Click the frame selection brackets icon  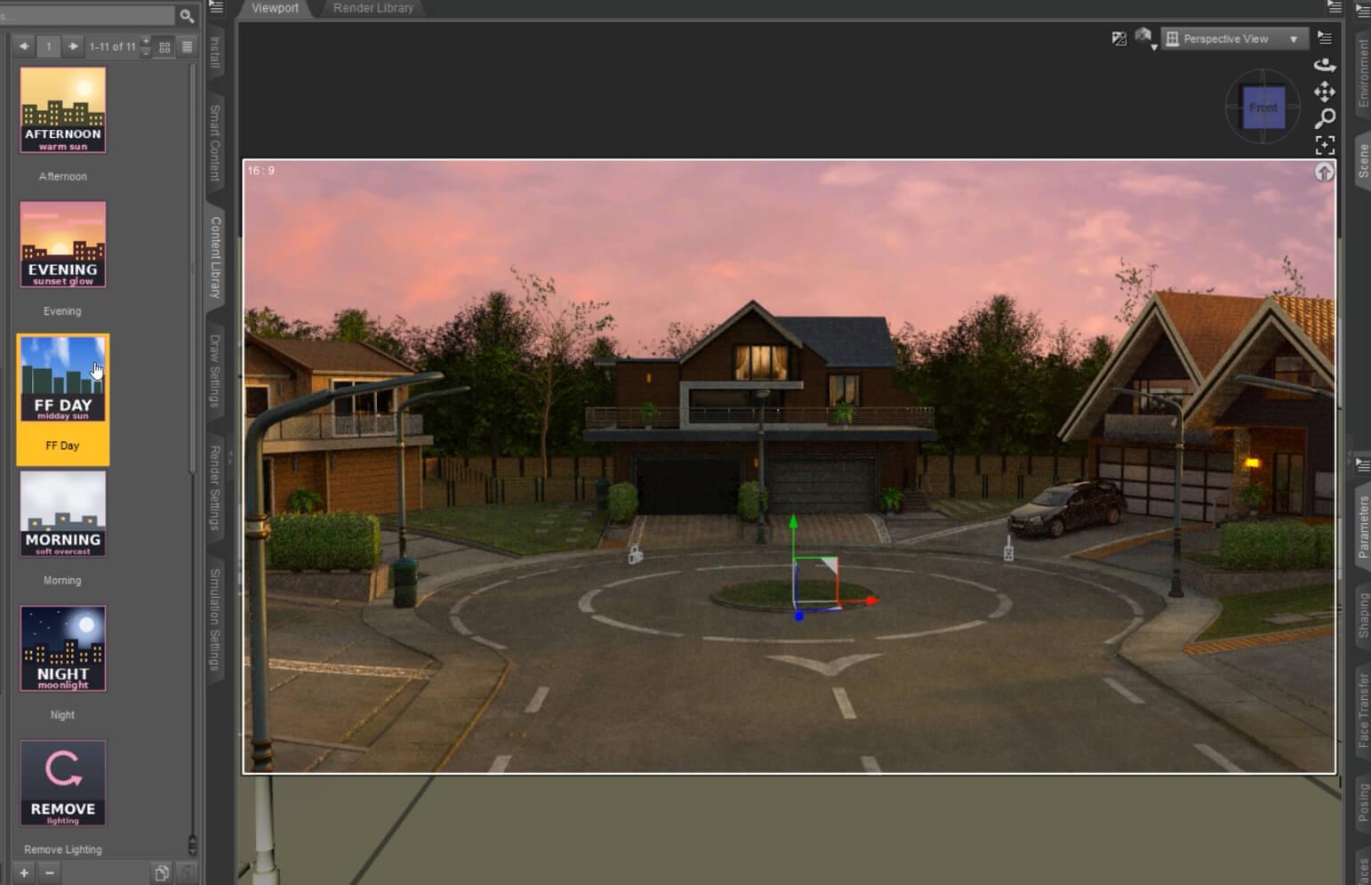point(1325,145)
